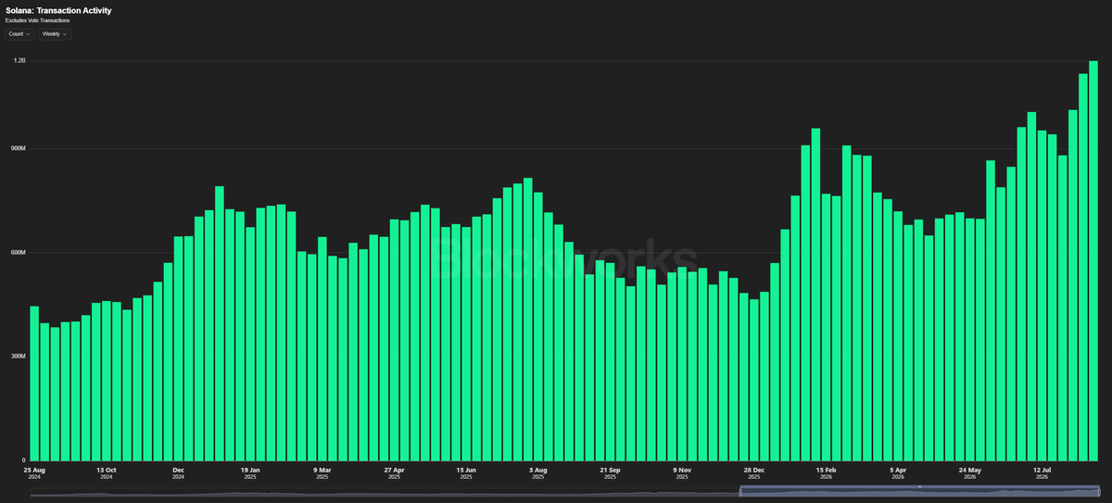
Task: Click the 300M y-axis label
Action: tap(19, 356)
